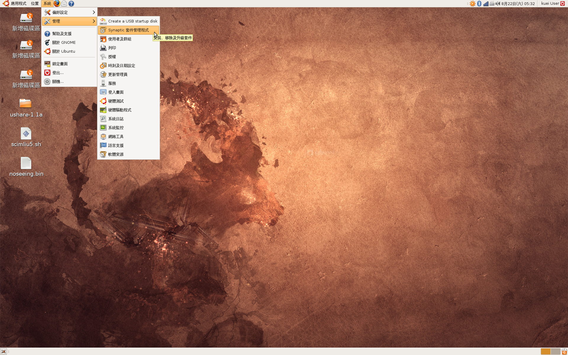This screenshot has width=568, height=355.
Task: Open Firefox from the top panel
Action: point(57,4)
